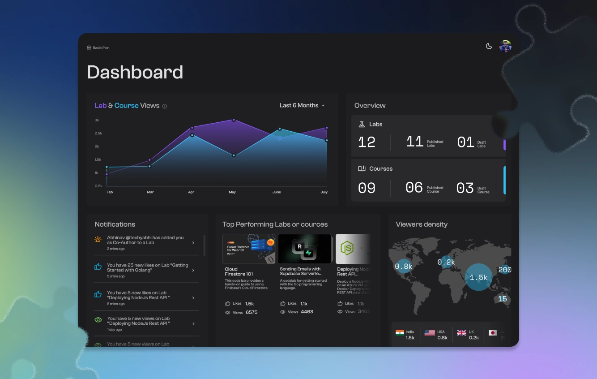This screenshot has height=379, width=597.
Task: Click the 0.2k bubble on the map
Action: click(446, 262)
